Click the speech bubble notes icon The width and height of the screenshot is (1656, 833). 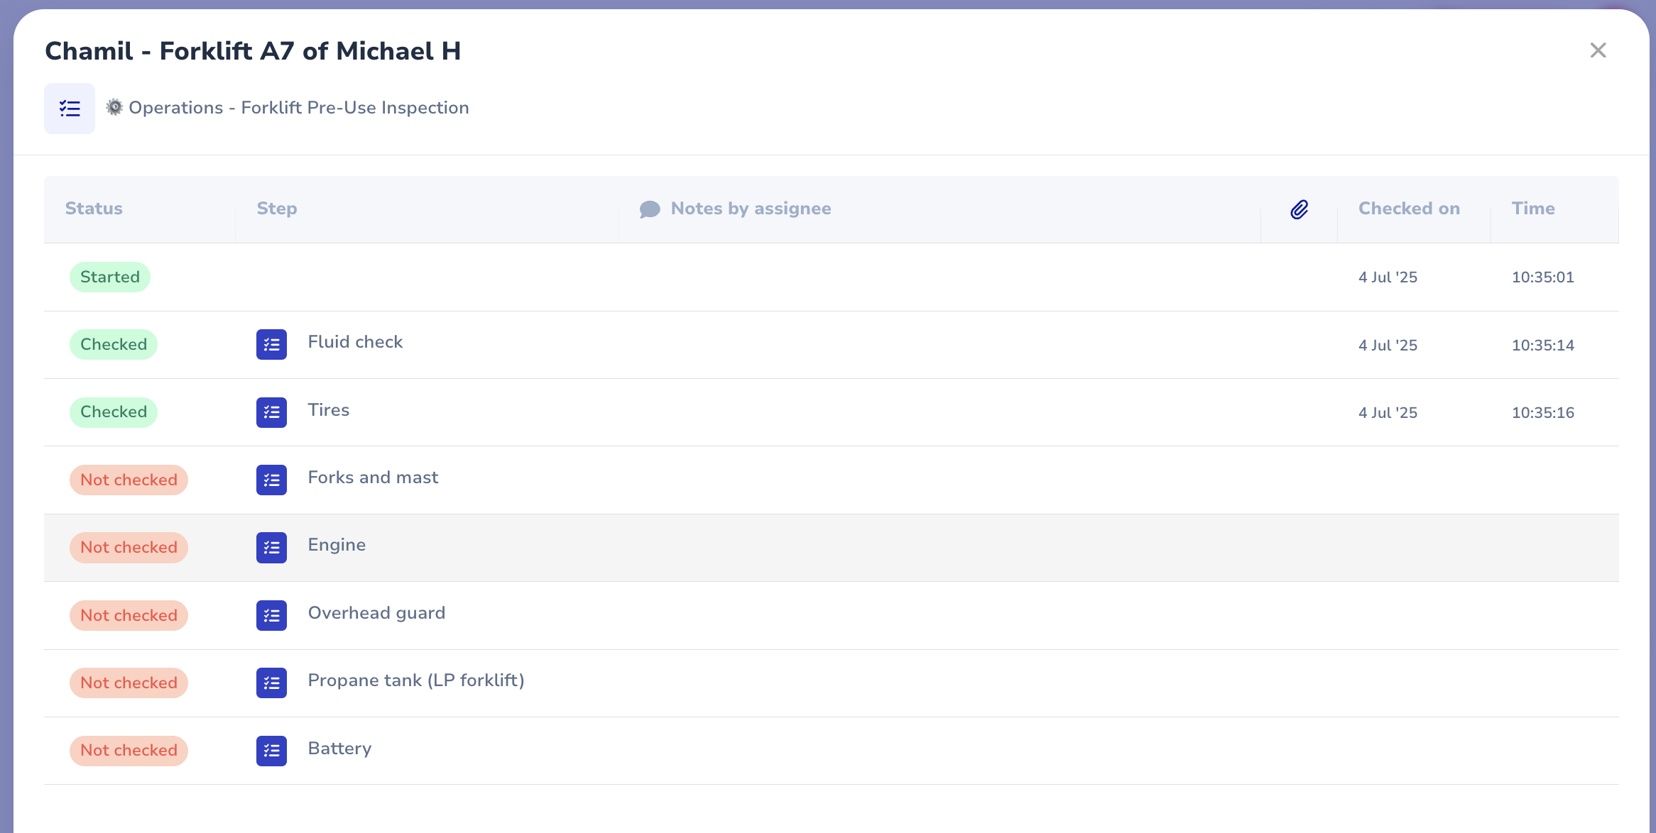(649, 209)
